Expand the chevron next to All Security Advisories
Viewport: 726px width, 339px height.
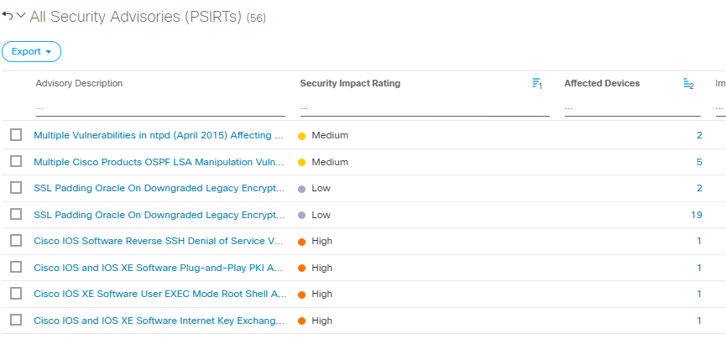coord(21,16)
